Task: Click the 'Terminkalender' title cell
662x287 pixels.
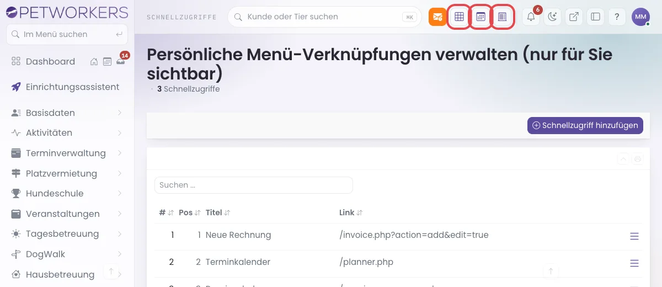Action: (x=238, y=262)
